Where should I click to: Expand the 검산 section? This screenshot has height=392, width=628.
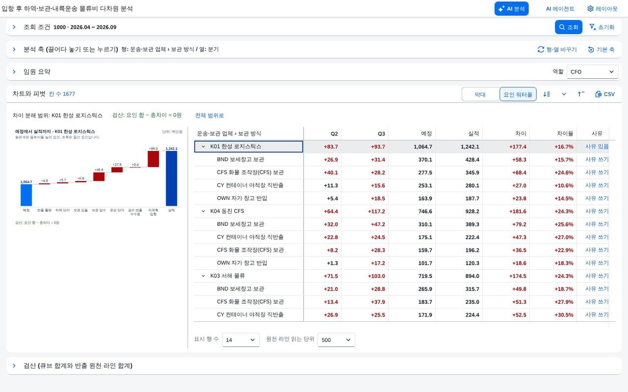coord(14,366)
